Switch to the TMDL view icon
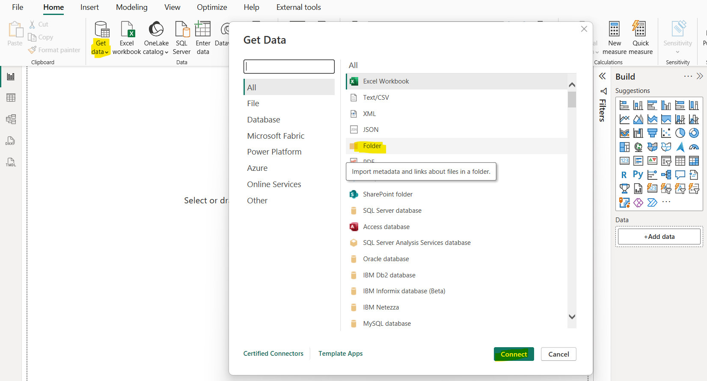 click(x=11, y=162)
